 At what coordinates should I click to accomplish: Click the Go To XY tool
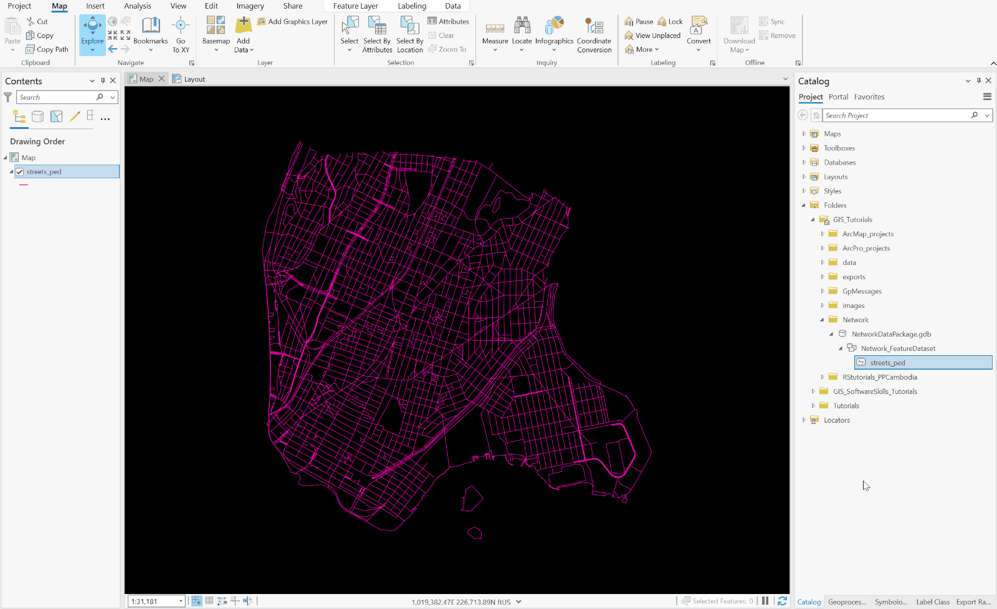[x=180, y=34]
